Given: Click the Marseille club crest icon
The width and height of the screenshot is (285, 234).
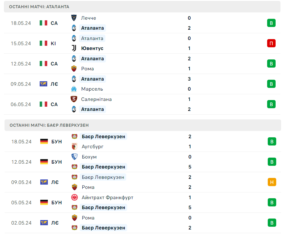Looking at the screenshot, I should click(x=74, y=89).
